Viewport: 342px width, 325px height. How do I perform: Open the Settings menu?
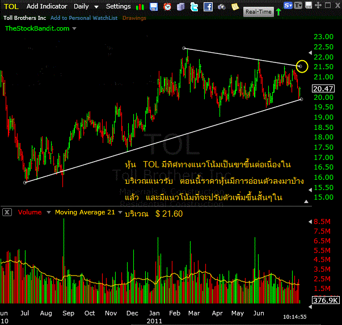[x=118, y=7]
